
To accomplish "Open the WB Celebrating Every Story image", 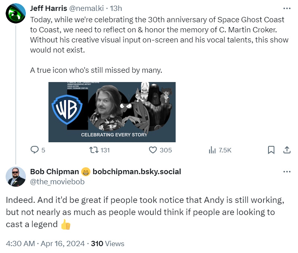I will pyautogui.click(x=112, y=112).
